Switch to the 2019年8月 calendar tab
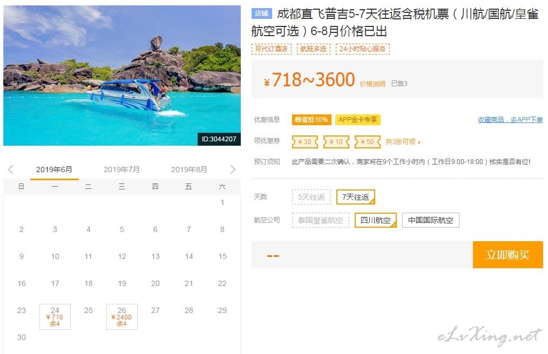 click(x=189, y=169)
